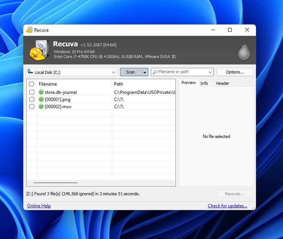Click the Recuva title bar app icon
The height and width of the screenshot is (239, 283).
tap(29, 30)
